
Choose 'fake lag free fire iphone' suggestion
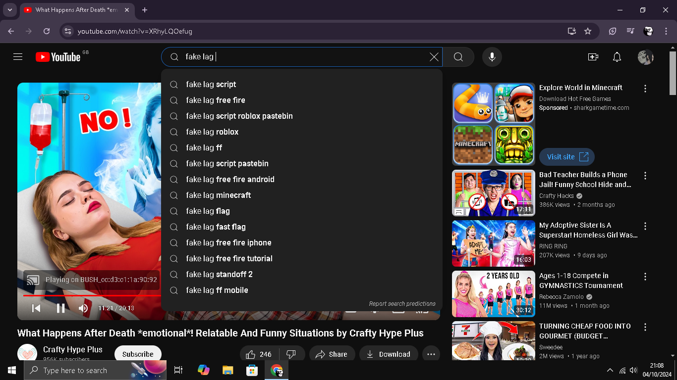(302, 243)
